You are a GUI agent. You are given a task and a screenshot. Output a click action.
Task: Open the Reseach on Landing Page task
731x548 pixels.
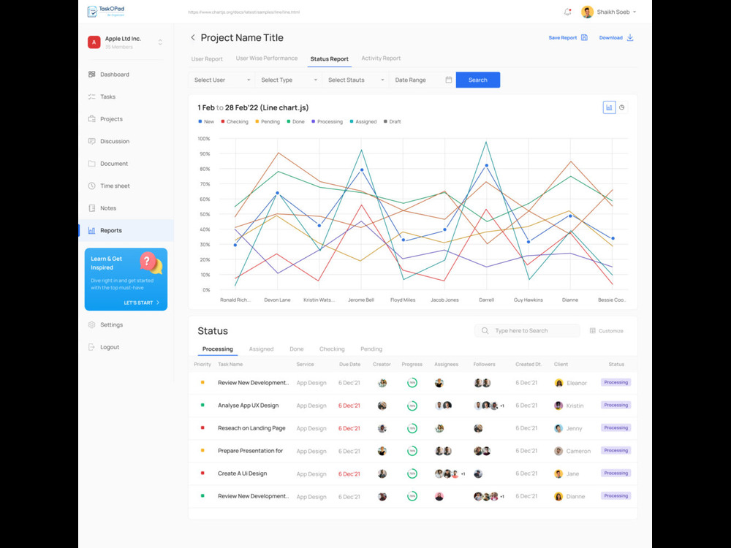coord(251,427)
